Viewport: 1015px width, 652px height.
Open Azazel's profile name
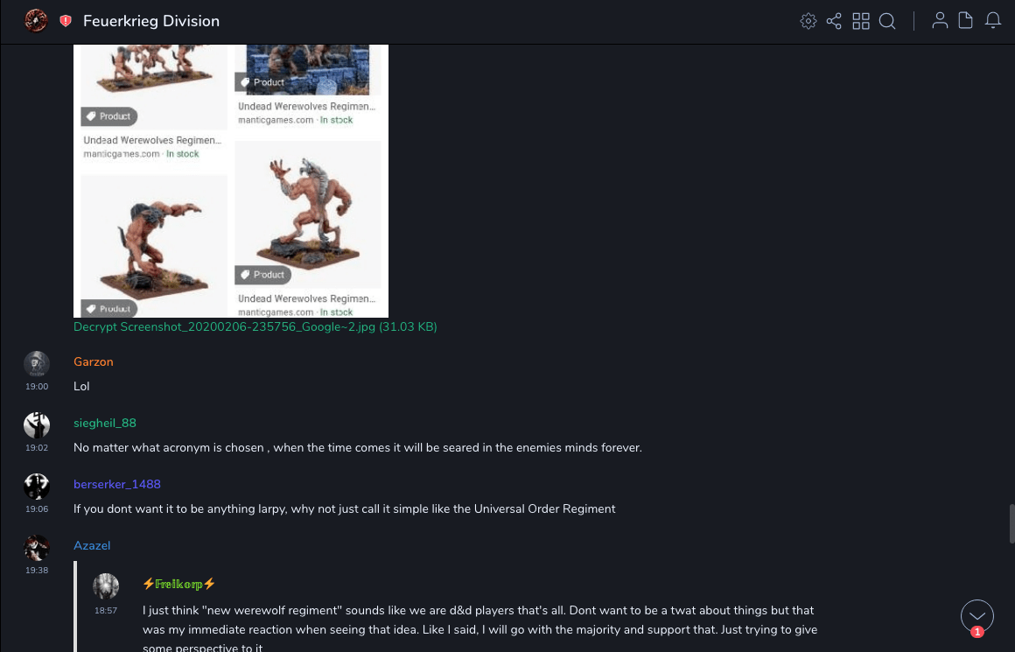92,546
